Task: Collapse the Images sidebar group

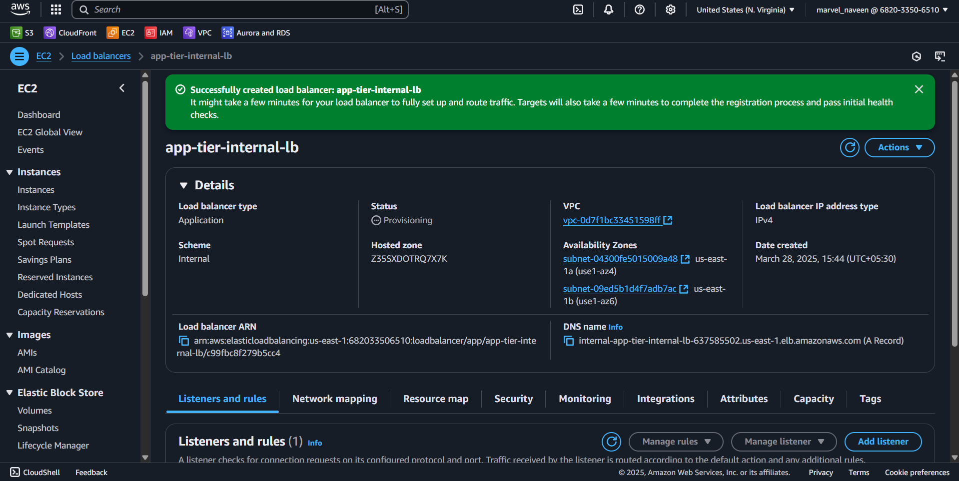Action: pos(9,335)
